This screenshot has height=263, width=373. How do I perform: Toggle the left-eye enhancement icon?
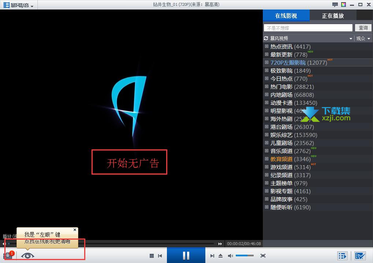[x=27, y=256]
